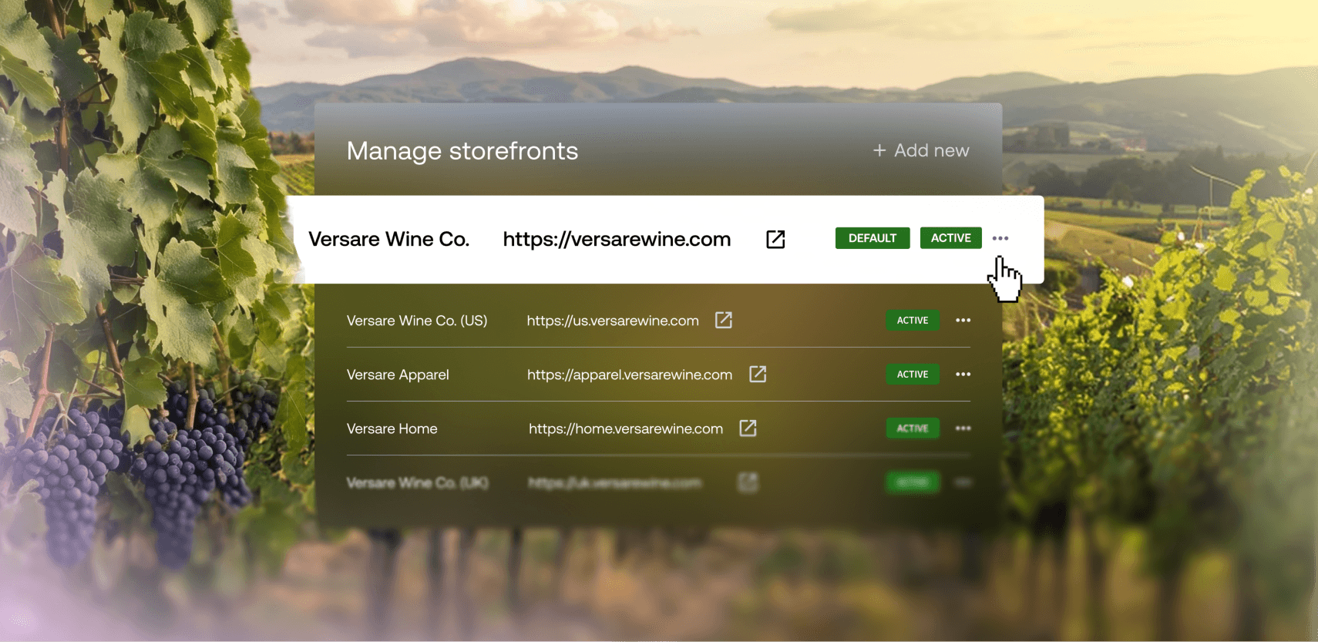Open home.versarewine.com external link icon
Viewport: 1318px width, 642px height.
[x=748, y=428]
